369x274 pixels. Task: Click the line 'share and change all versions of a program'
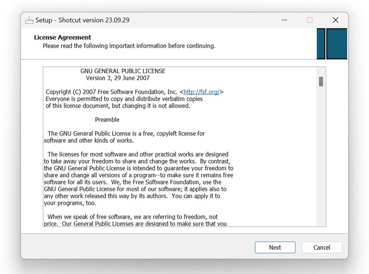(138, 175)
